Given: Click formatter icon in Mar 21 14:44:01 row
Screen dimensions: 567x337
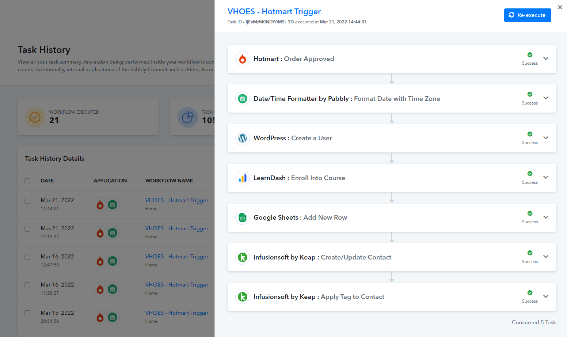Looking at the screenshot, I should 113,205.
